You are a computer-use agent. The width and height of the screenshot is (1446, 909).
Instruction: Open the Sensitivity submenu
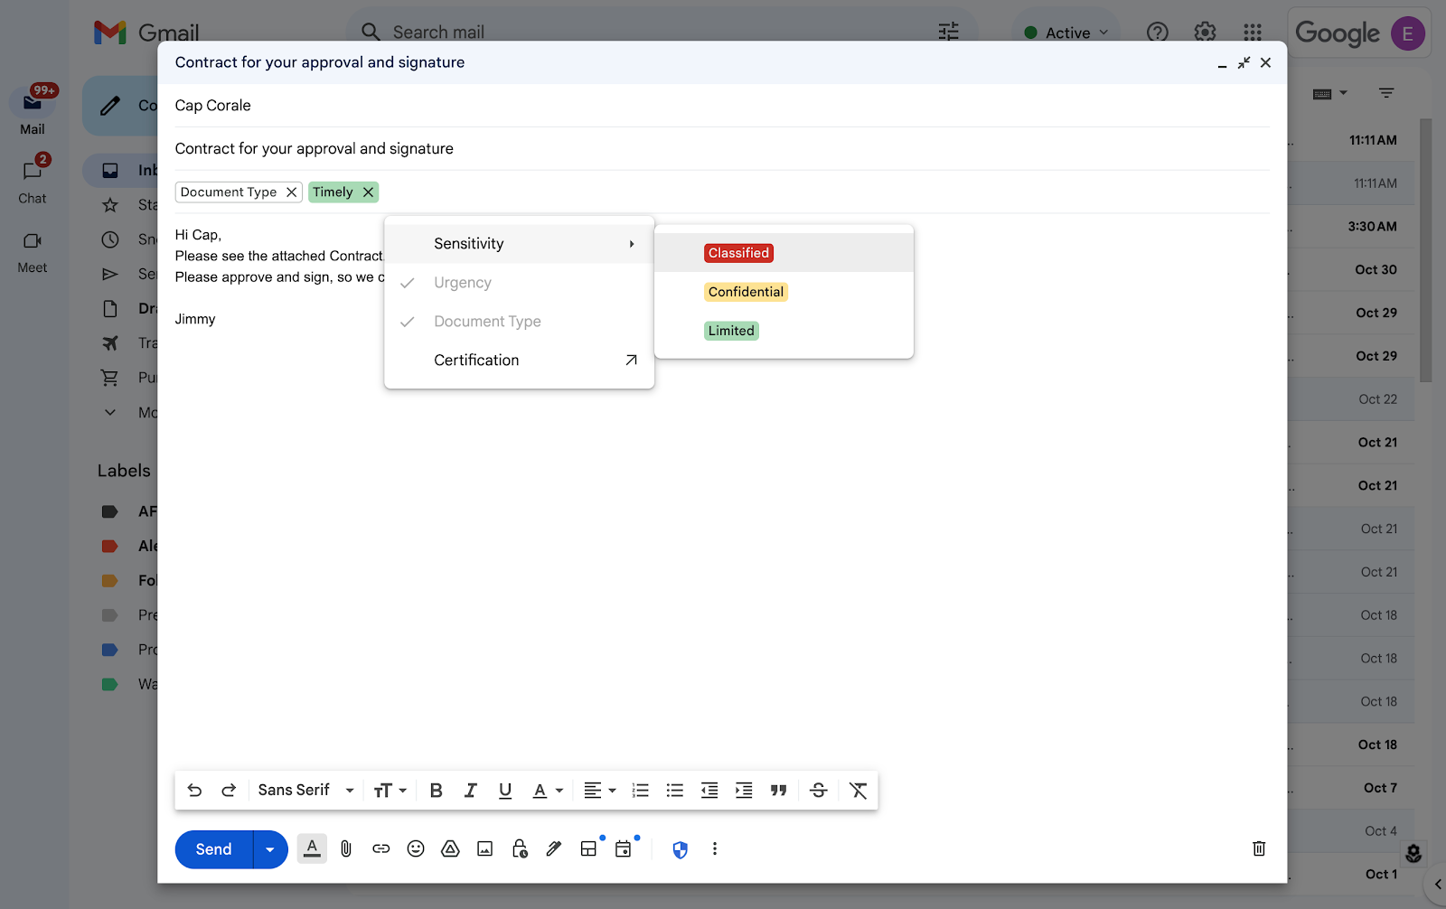[519, 244]
